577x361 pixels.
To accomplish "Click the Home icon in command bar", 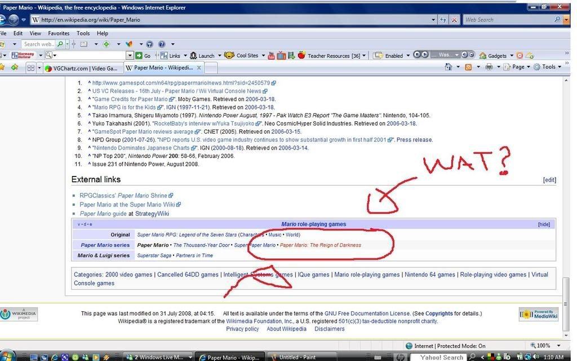I will pos(449,67).
